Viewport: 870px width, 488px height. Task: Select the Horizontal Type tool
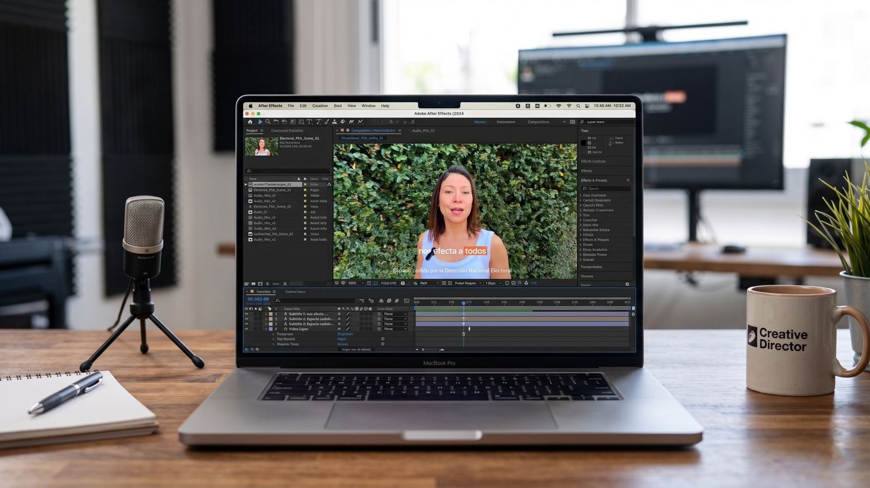[309, 122]
